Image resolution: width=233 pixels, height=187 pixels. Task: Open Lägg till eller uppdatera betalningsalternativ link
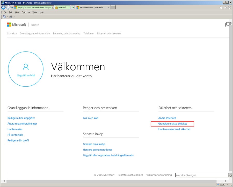pos(108,155)
